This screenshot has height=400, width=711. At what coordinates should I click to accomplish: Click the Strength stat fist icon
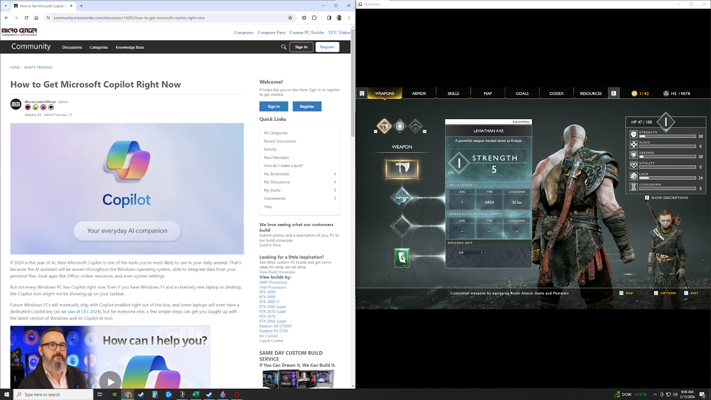634,134
